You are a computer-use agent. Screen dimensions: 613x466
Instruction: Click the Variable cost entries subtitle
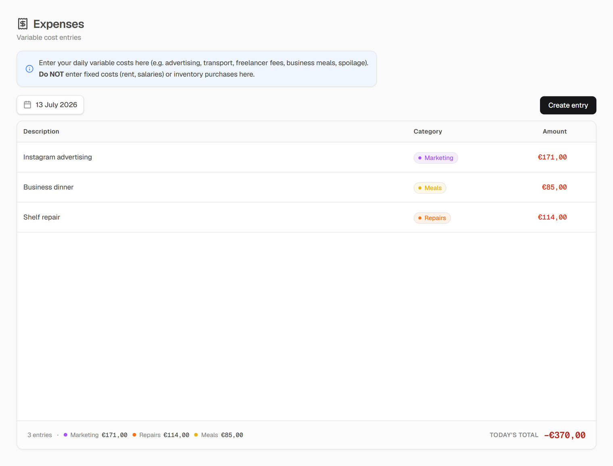pyautogui.click(x=49, y=38)
